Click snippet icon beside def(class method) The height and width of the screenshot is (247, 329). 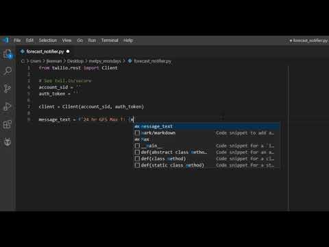tap(137, 158)
